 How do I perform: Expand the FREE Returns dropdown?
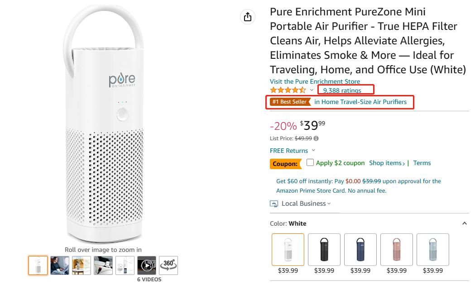tap(313, 150)
